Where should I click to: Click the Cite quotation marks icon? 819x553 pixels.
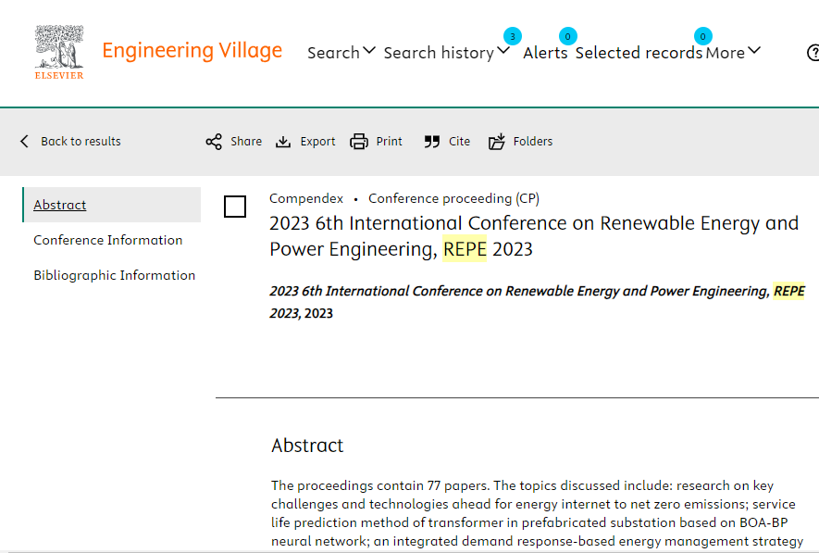[x=432, y=142]
